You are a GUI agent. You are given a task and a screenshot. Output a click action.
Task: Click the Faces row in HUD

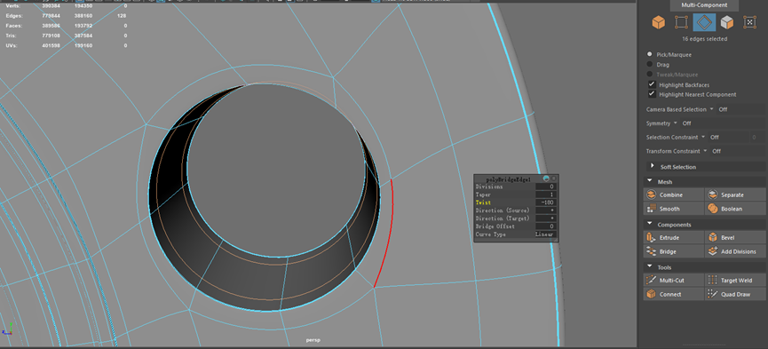click(66, 26)
